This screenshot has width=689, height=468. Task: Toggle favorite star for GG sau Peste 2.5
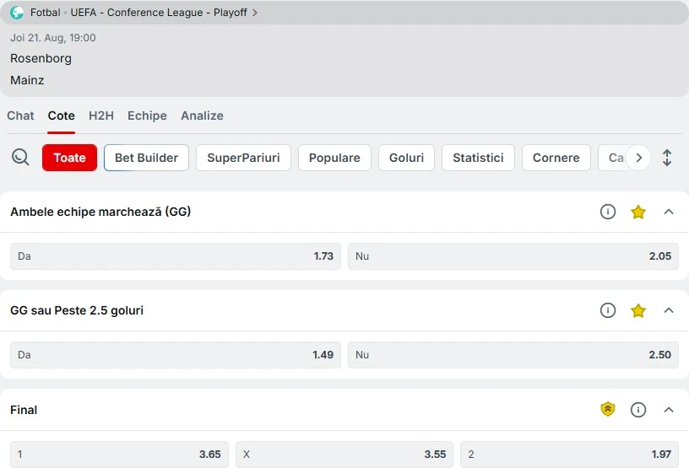click(x=638, y=311)
